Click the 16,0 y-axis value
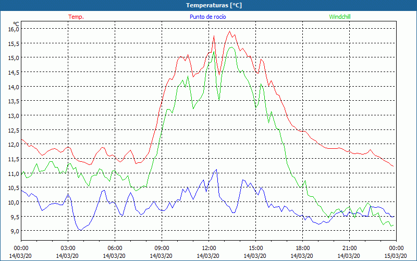 pyautogui.click(x=14, y=29)
